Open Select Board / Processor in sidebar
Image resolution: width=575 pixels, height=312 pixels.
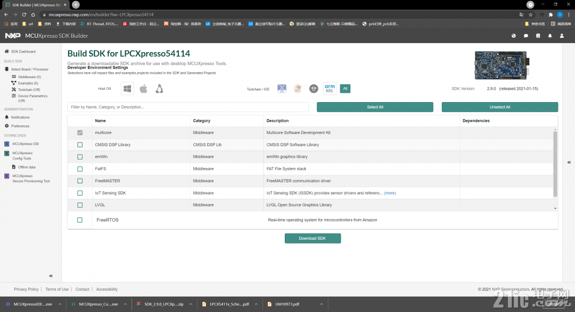coord(29,69)
